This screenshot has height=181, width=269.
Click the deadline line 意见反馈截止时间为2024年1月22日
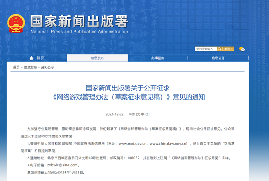click(56, 172)
